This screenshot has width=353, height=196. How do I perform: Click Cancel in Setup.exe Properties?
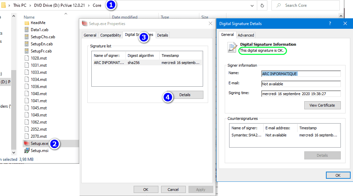173,190
